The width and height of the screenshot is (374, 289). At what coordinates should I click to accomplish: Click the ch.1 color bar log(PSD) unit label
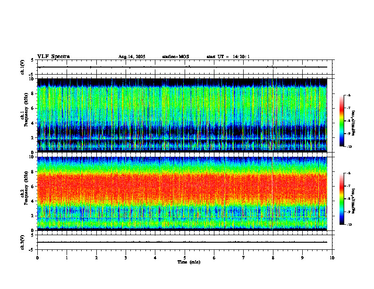click(354, 123)
